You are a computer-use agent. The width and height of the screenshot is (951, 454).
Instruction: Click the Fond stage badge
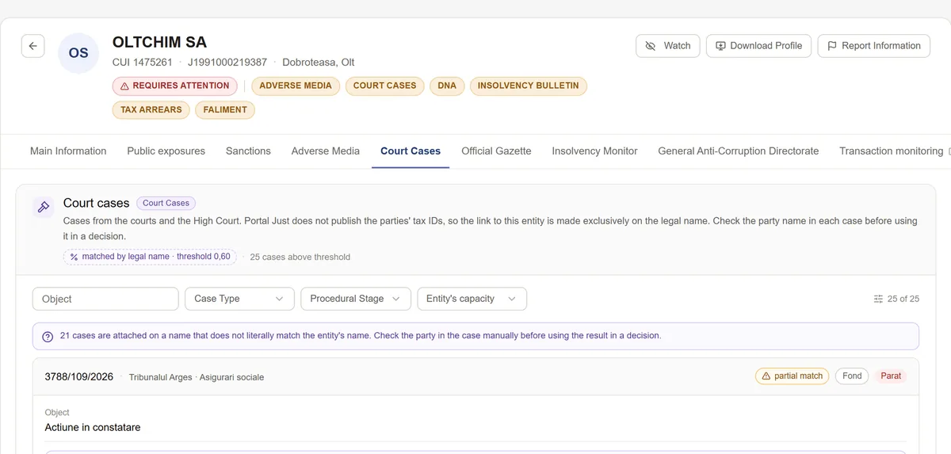[852, 376]
